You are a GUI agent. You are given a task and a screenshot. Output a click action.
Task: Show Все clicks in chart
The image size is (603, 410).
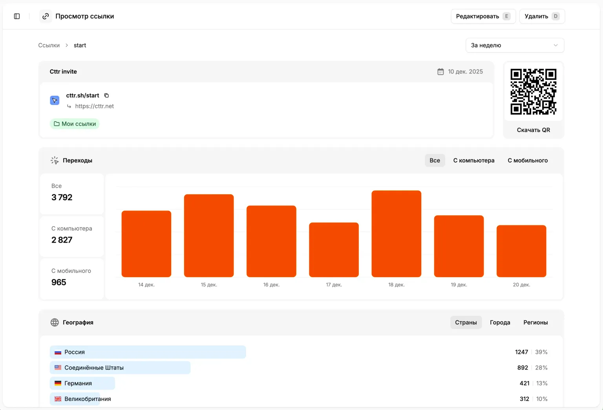(x=435, y=160)
